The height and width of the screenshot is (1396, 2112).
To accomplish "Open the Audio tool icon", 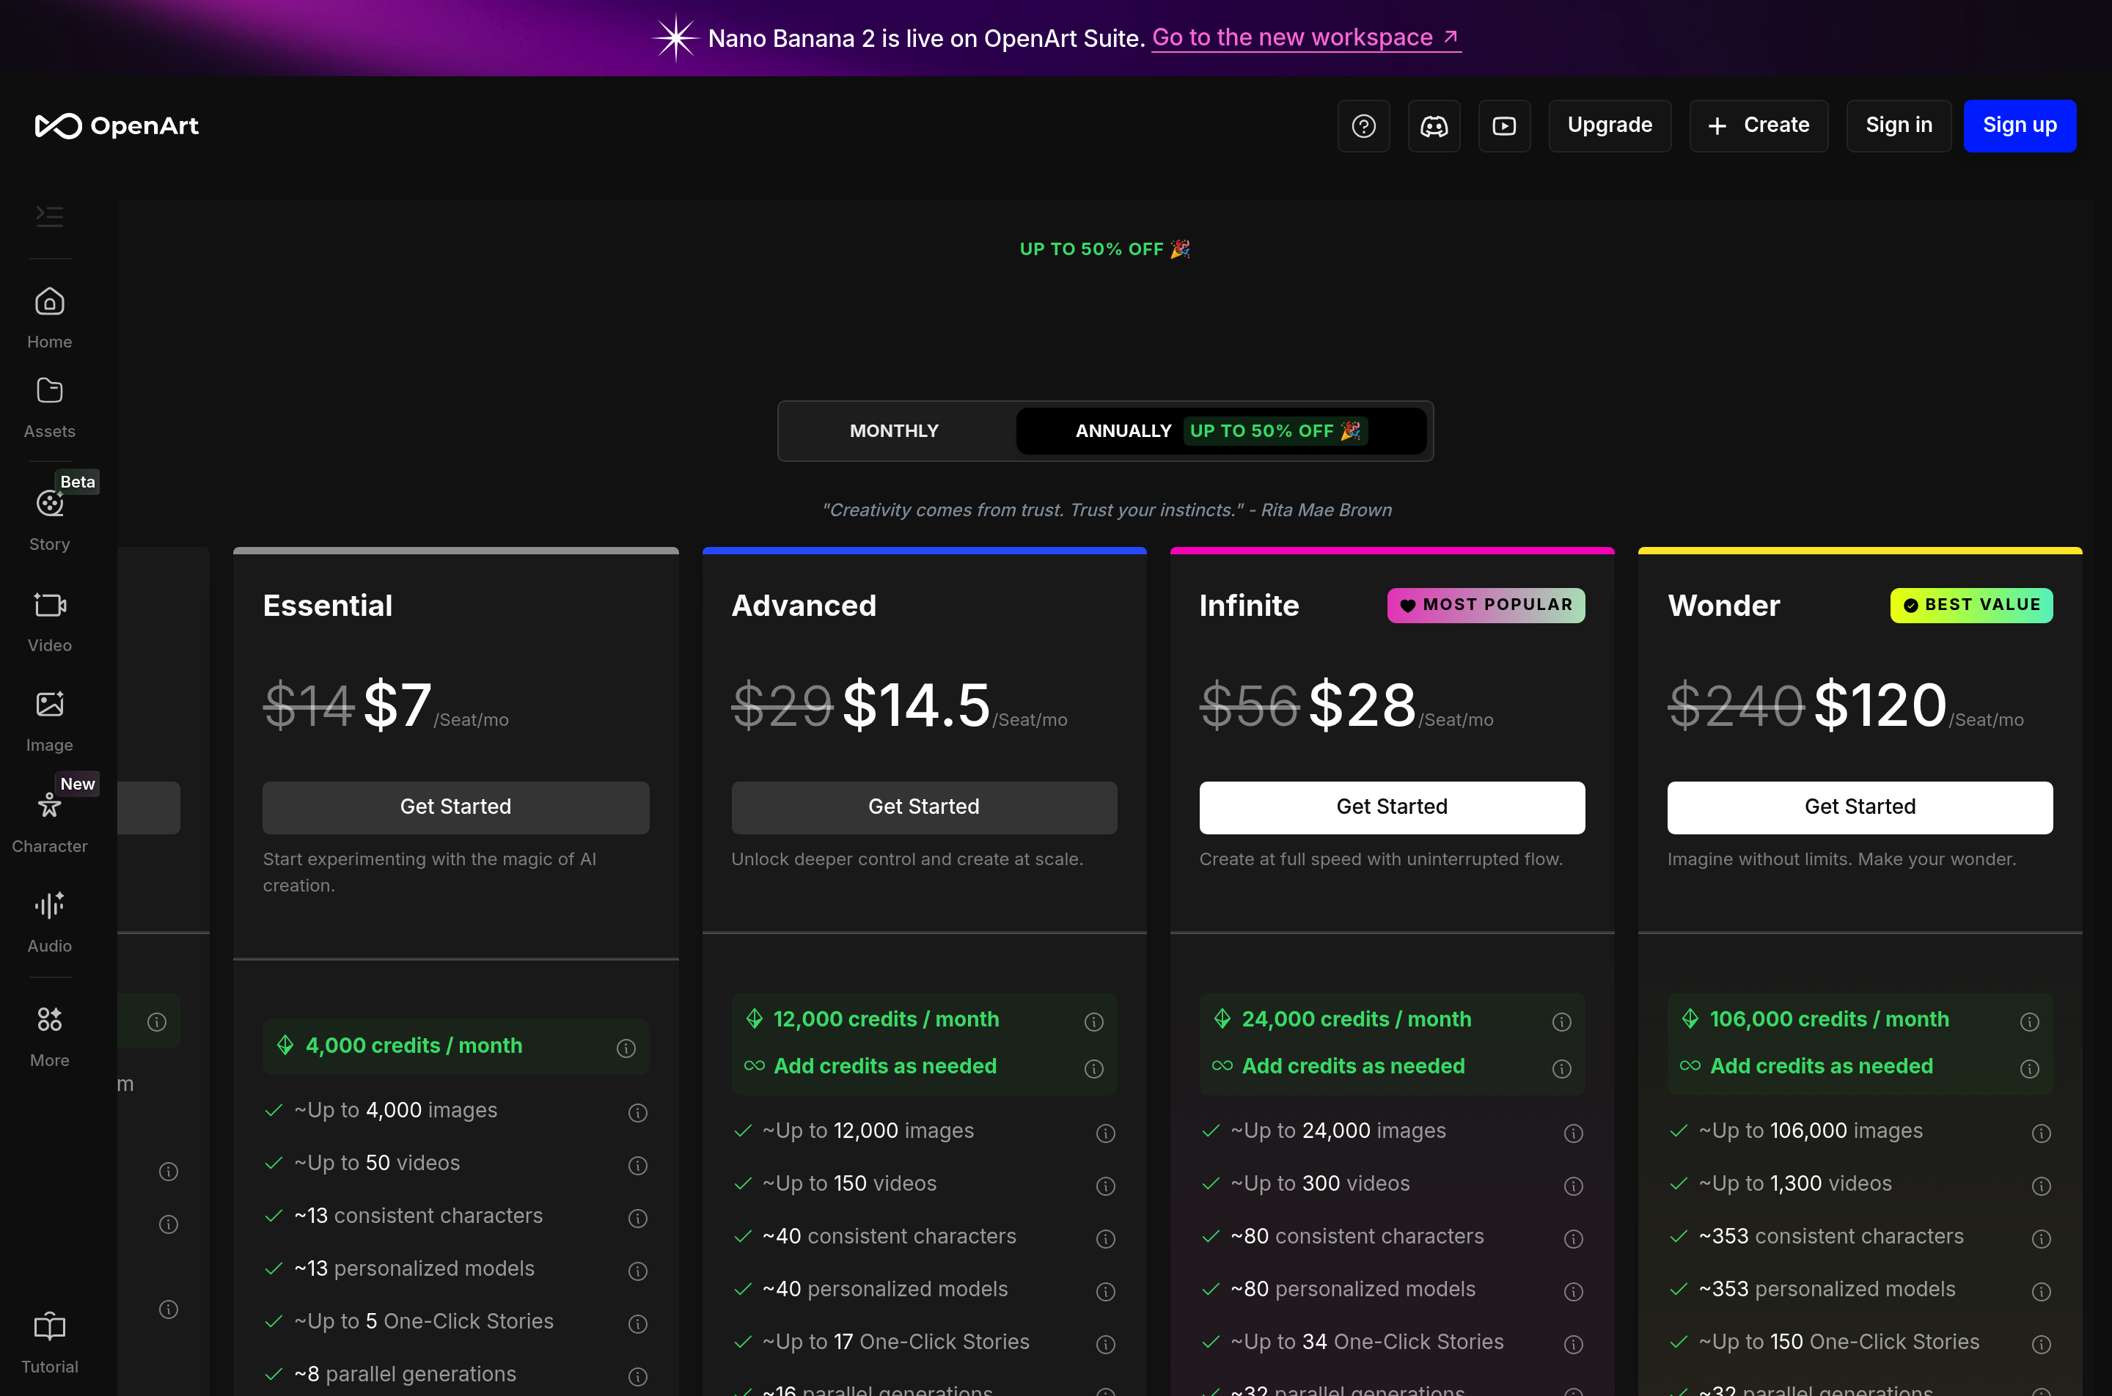I will click(49, 905).
